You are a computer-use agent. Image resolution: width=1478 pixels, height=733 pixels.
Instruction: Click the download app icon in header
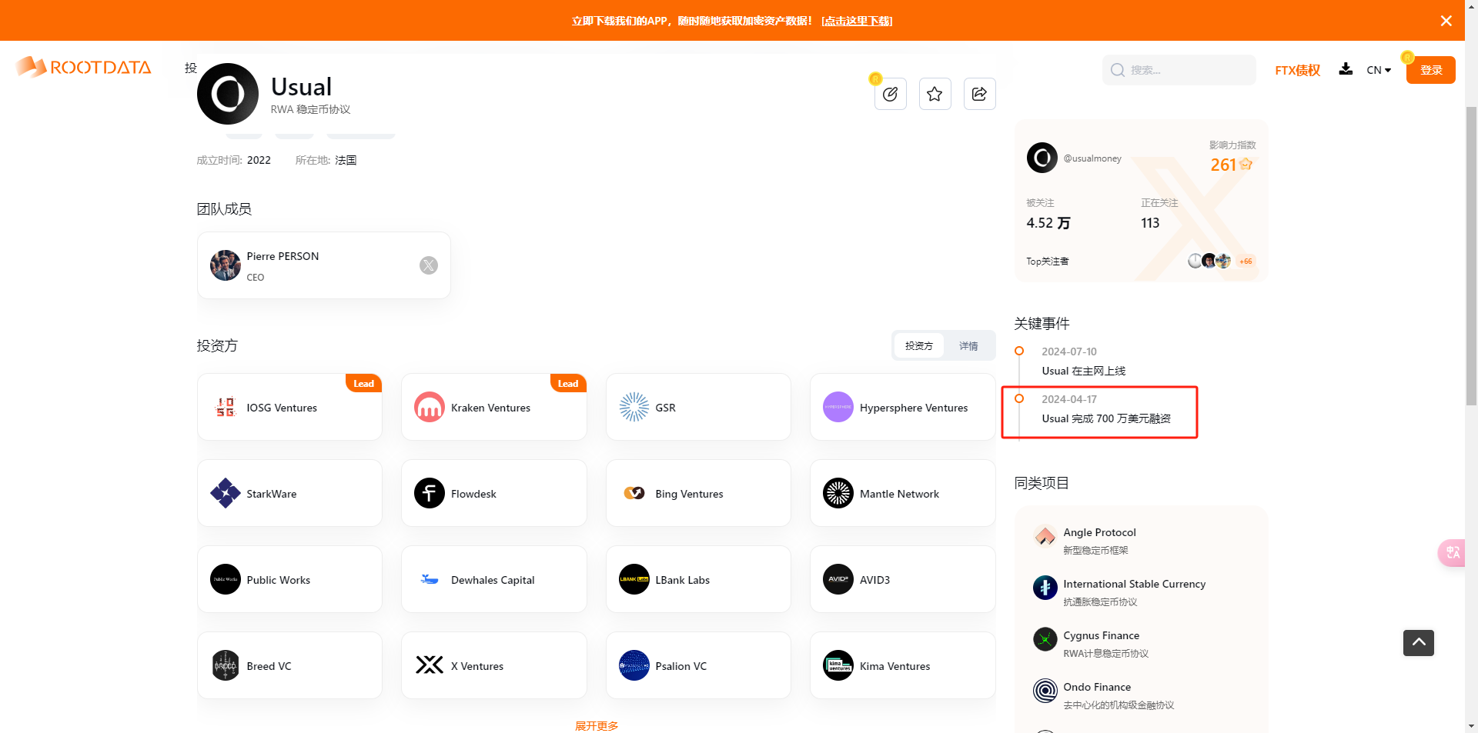(1345, 69)
